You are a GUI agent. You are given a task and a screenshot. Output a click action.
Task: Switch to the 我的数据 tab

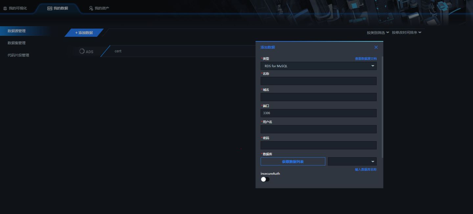point(58,8)
